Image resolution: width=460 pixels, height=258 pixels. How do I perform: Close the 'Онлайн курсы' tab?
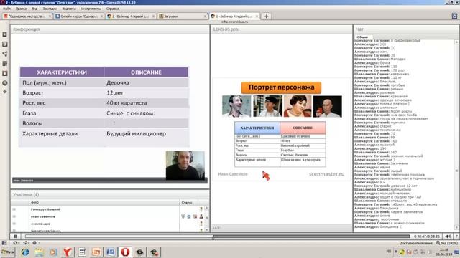pyautogui.click(x=101, y=16)
